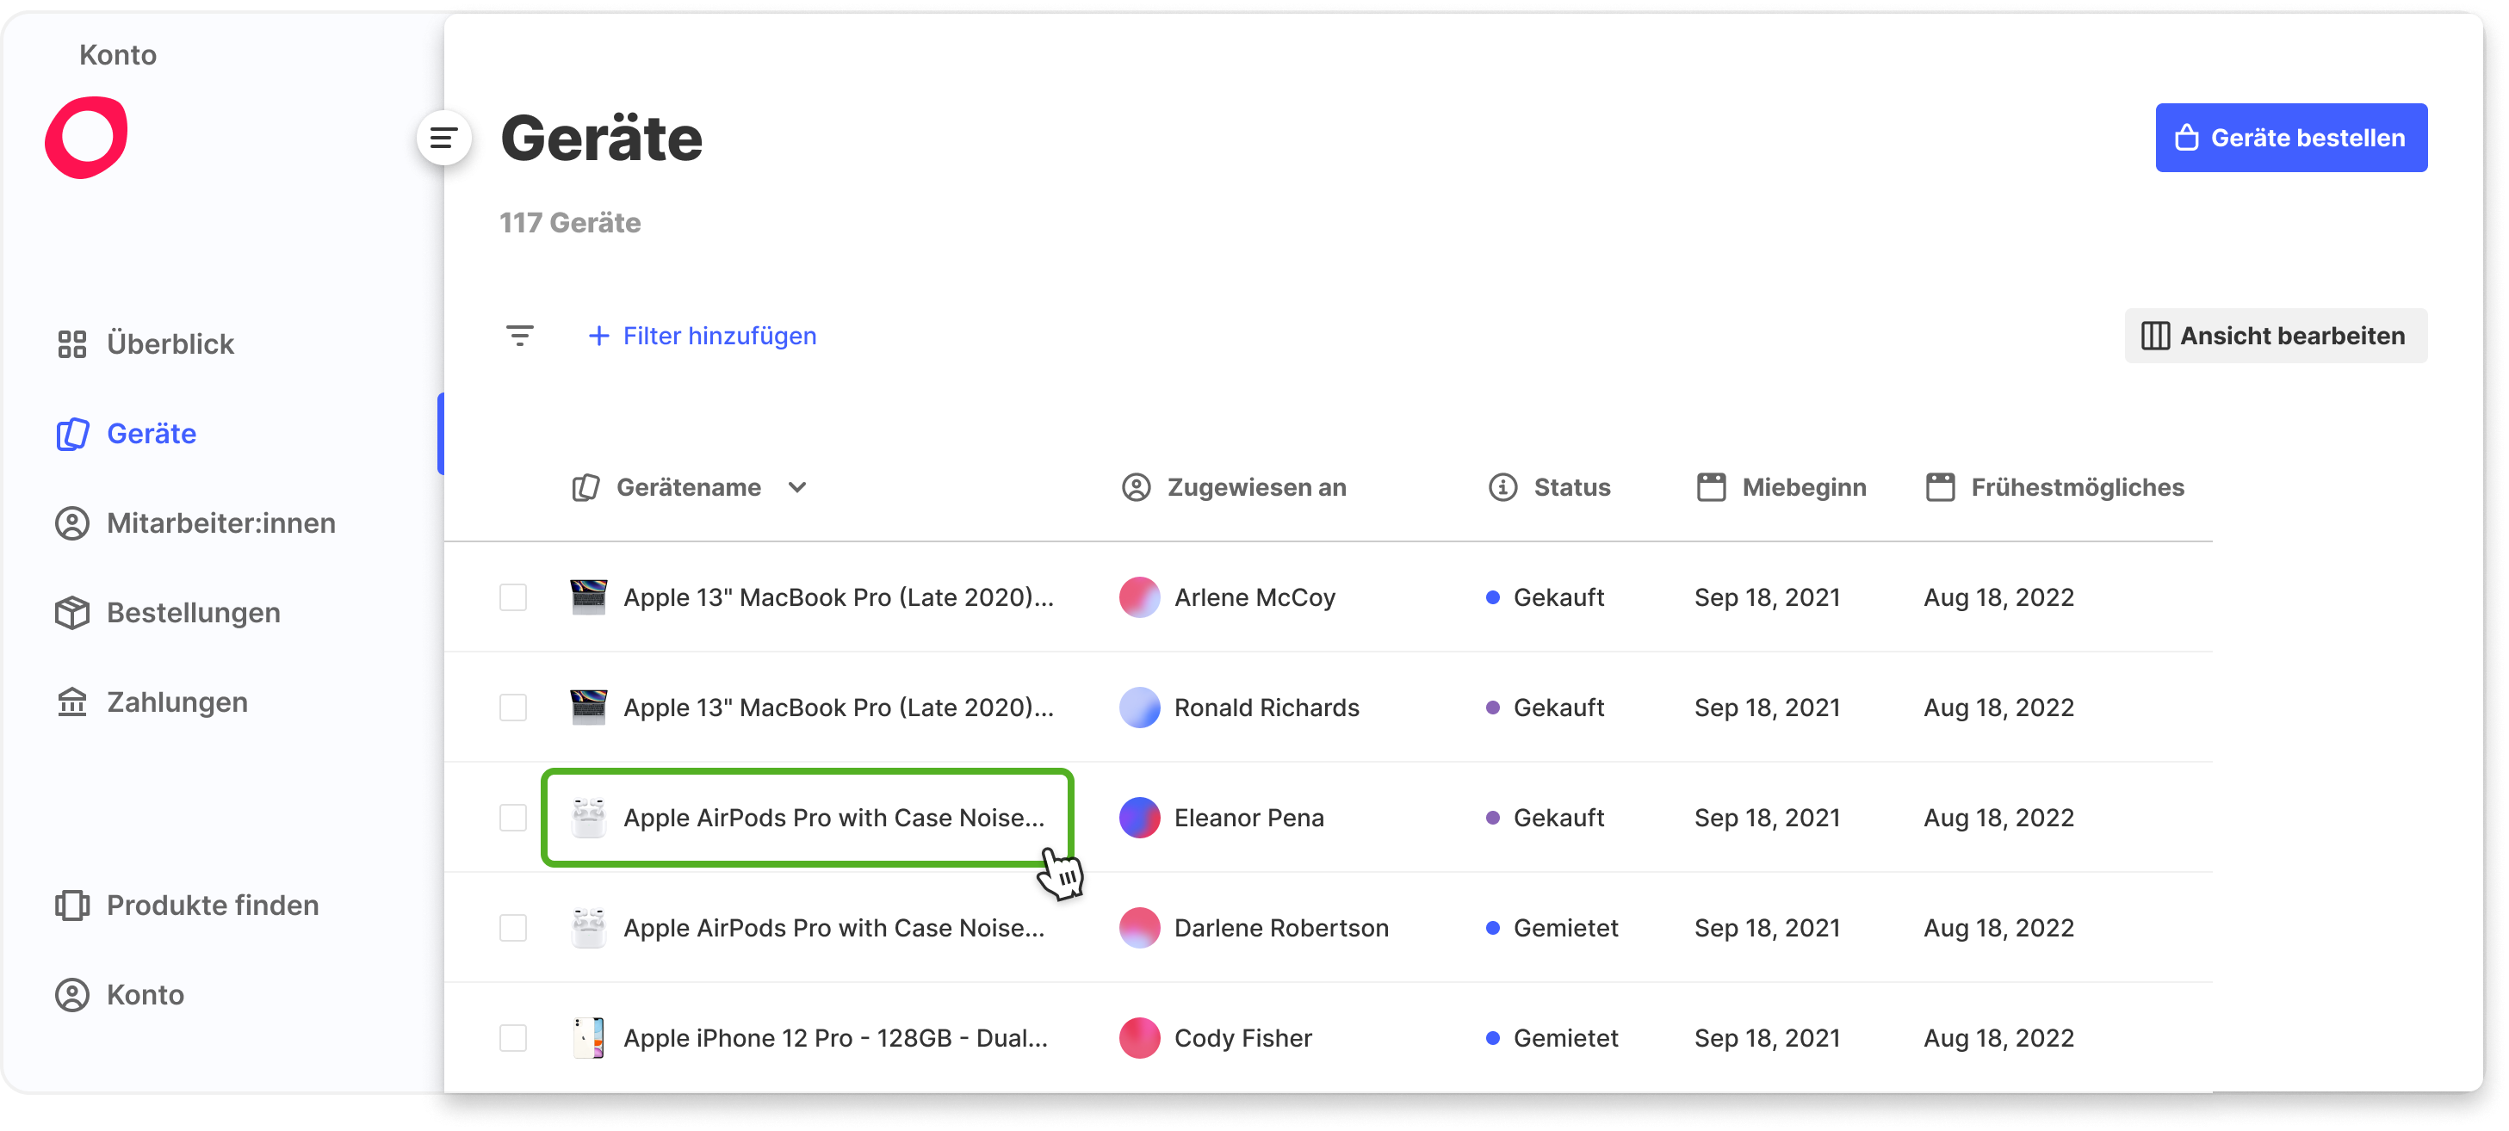The height and width of the screenshot is (1131, 2509).
Task: Click the first MacBook Pro thumbnail
Action: pyautogui.click(x=588, y=596)
